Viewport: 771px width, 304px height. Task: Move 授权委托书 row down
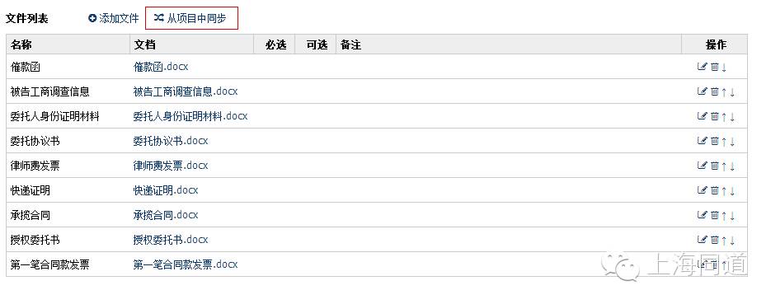732,241
